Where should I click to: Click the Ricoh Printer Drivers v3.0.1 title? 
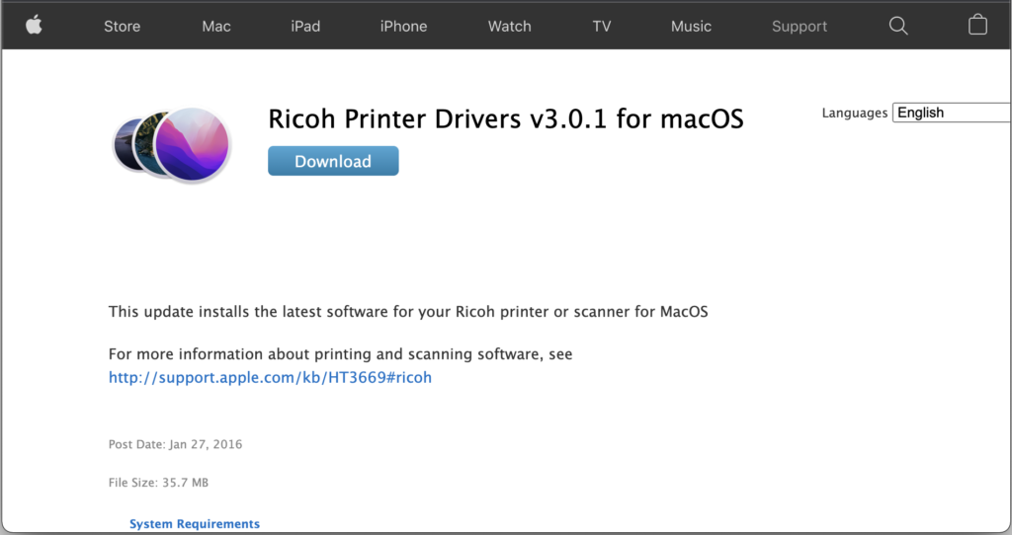tap(505, 119)
